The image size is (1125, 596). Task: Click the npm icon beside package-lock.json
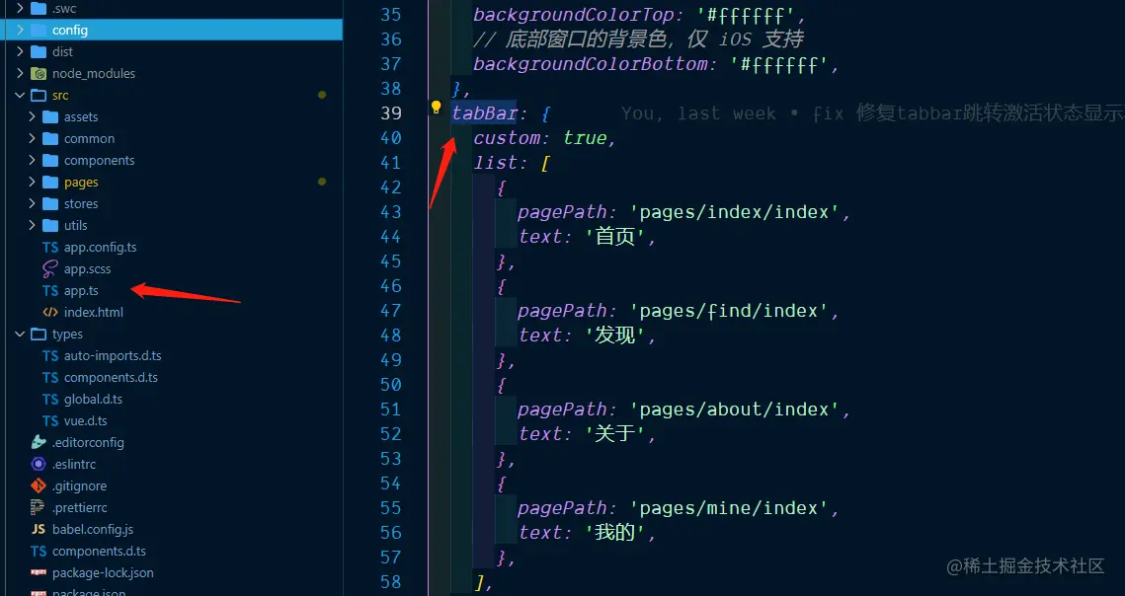coord(38,572)
